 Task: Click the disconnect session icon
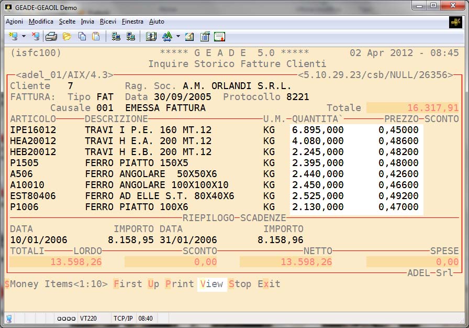(x=35, y=36)
